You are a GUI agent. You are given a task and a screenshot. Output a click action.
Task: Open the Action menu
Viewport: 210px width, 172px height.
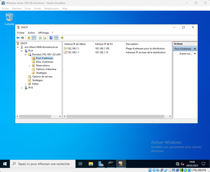coord(31,33)
